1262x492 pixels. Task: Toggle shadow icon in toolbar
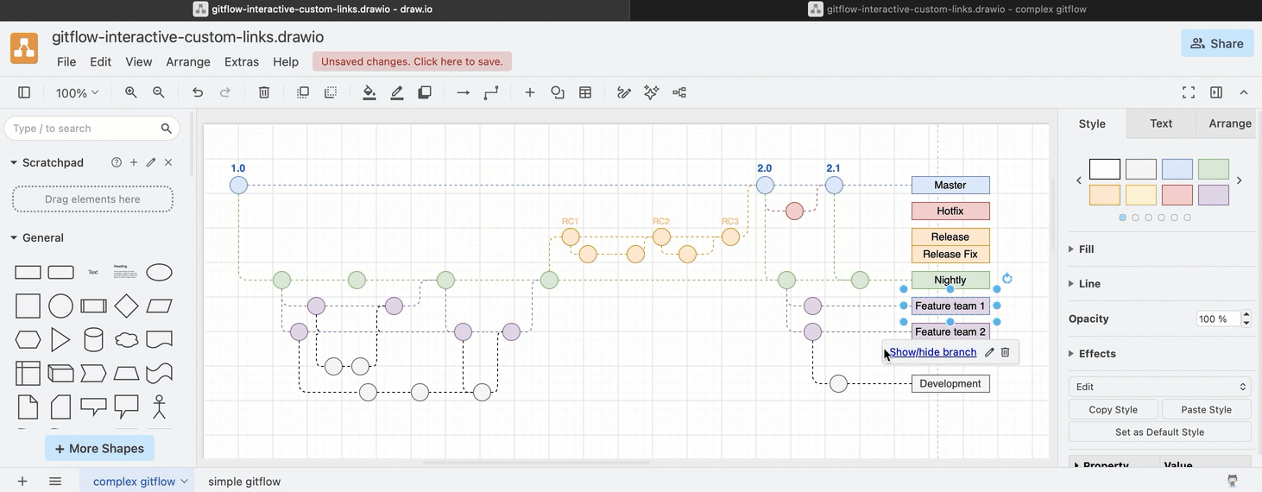(425, 92)
